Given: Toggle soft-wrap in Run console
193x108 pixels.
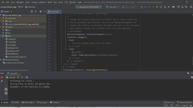Looking at the screenshot, I should pyautogui.click(x=6, y=89).
